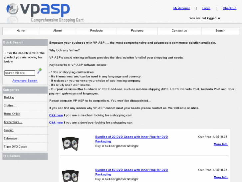Click the 'Our Price: US$18.75' of 50 DVD bundle
The height and width of the screenshot is (182, 242).
(213, 170)
